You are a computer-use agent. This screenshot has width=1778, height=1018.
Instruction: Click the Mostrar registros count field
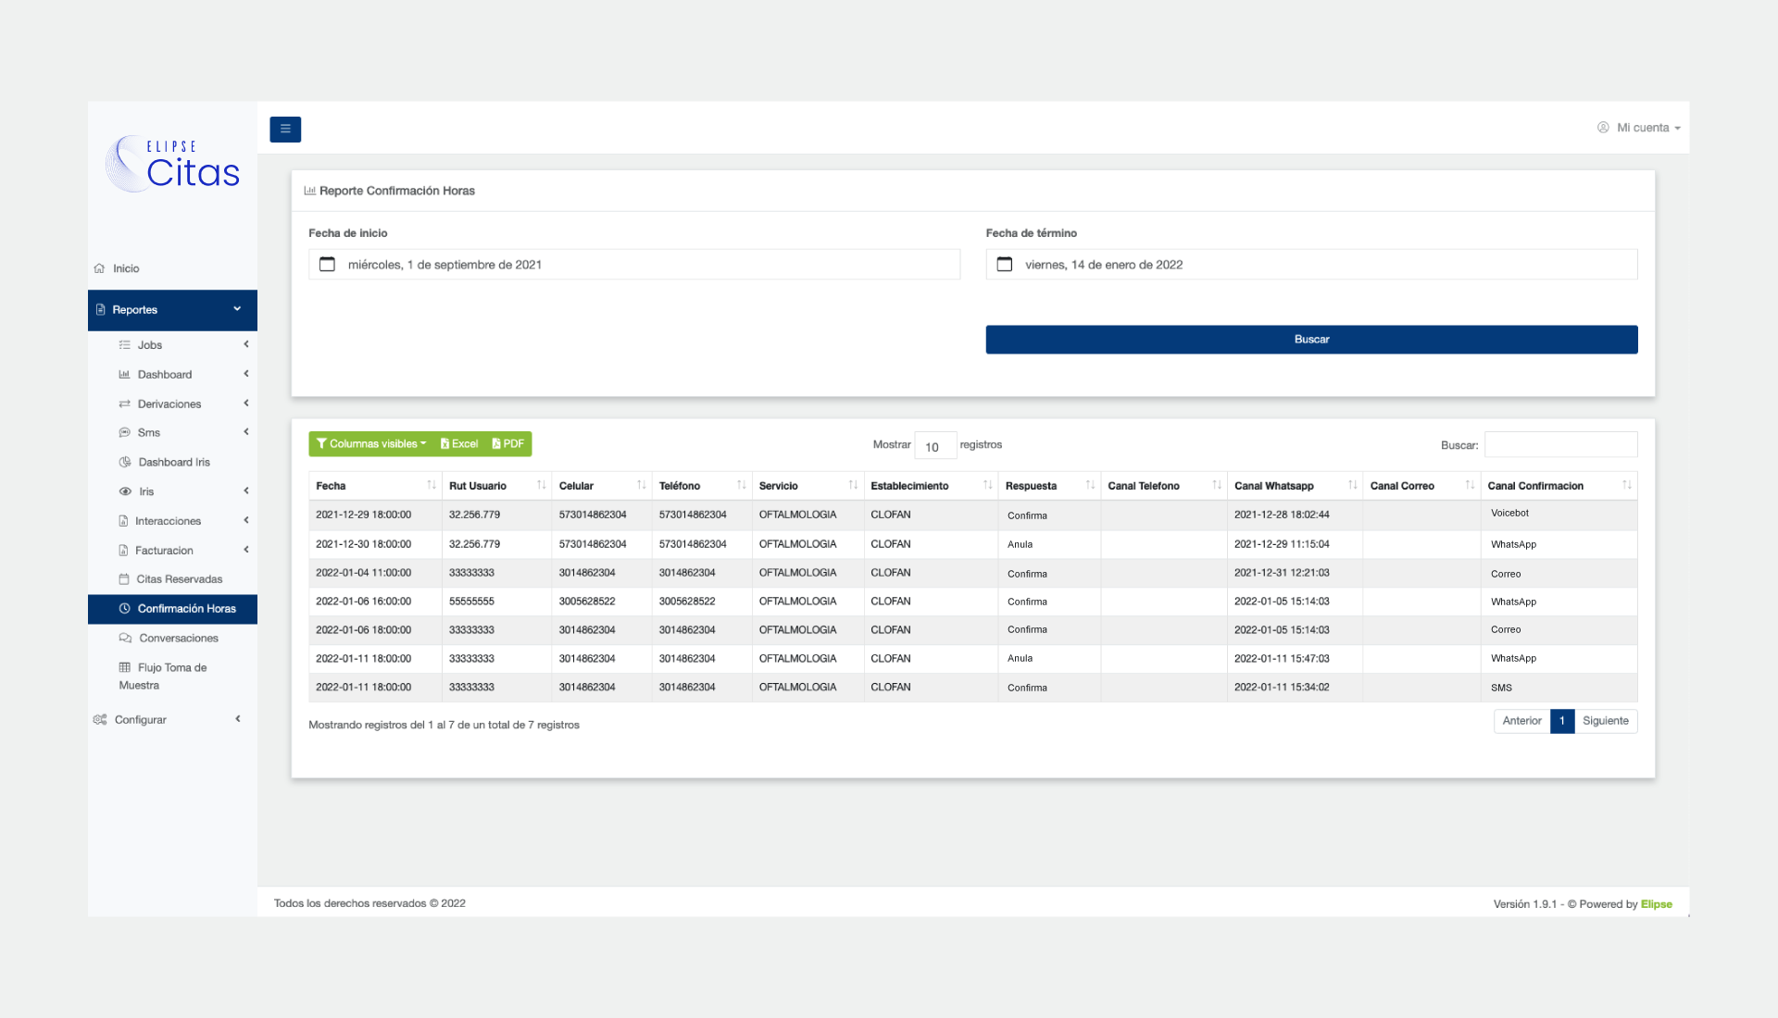click(935, 446)
